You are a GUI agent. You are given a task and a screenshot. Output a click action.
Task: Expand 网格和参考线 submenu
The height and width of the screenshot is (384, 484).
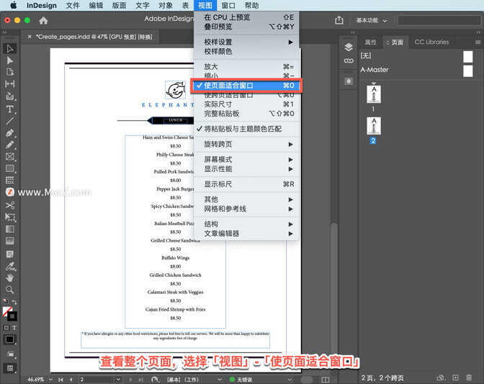coord(246,209)
